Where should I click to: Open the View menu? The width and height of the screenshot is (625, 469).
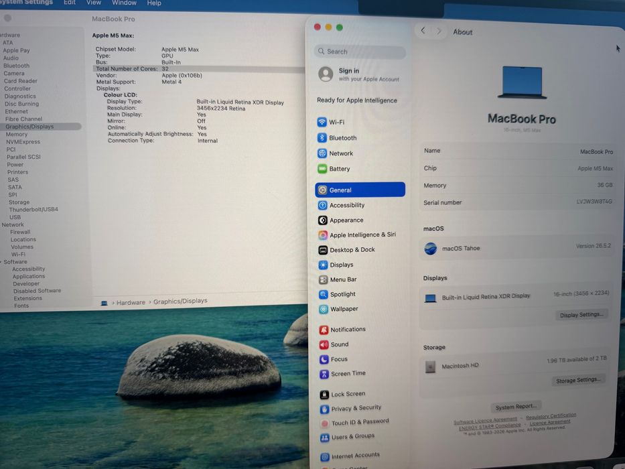tap(94, 3)
